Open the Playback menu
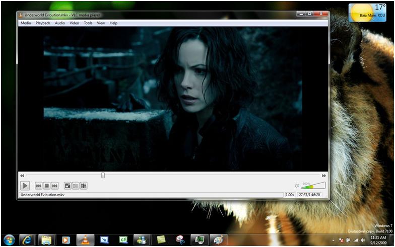Image resolution: width=395 pixels, height=247 pixels. click(x=43, y=23)
